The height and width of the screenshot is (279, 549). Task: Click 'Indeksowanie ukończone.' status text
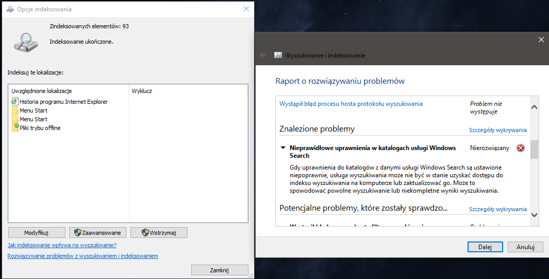[81, 42]
